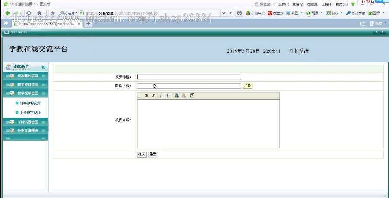Open the 网站名片 dropdown

pos(69,13)
